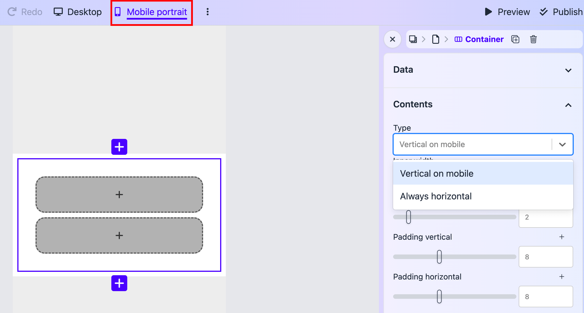Screen dimensions: 584x313
Task: Add block above container with plus
Action: pos(119,147)
